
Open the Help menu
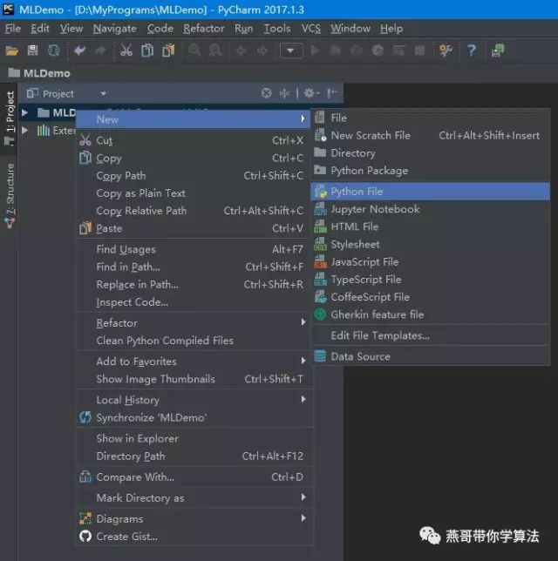click(x=391, y=28)
